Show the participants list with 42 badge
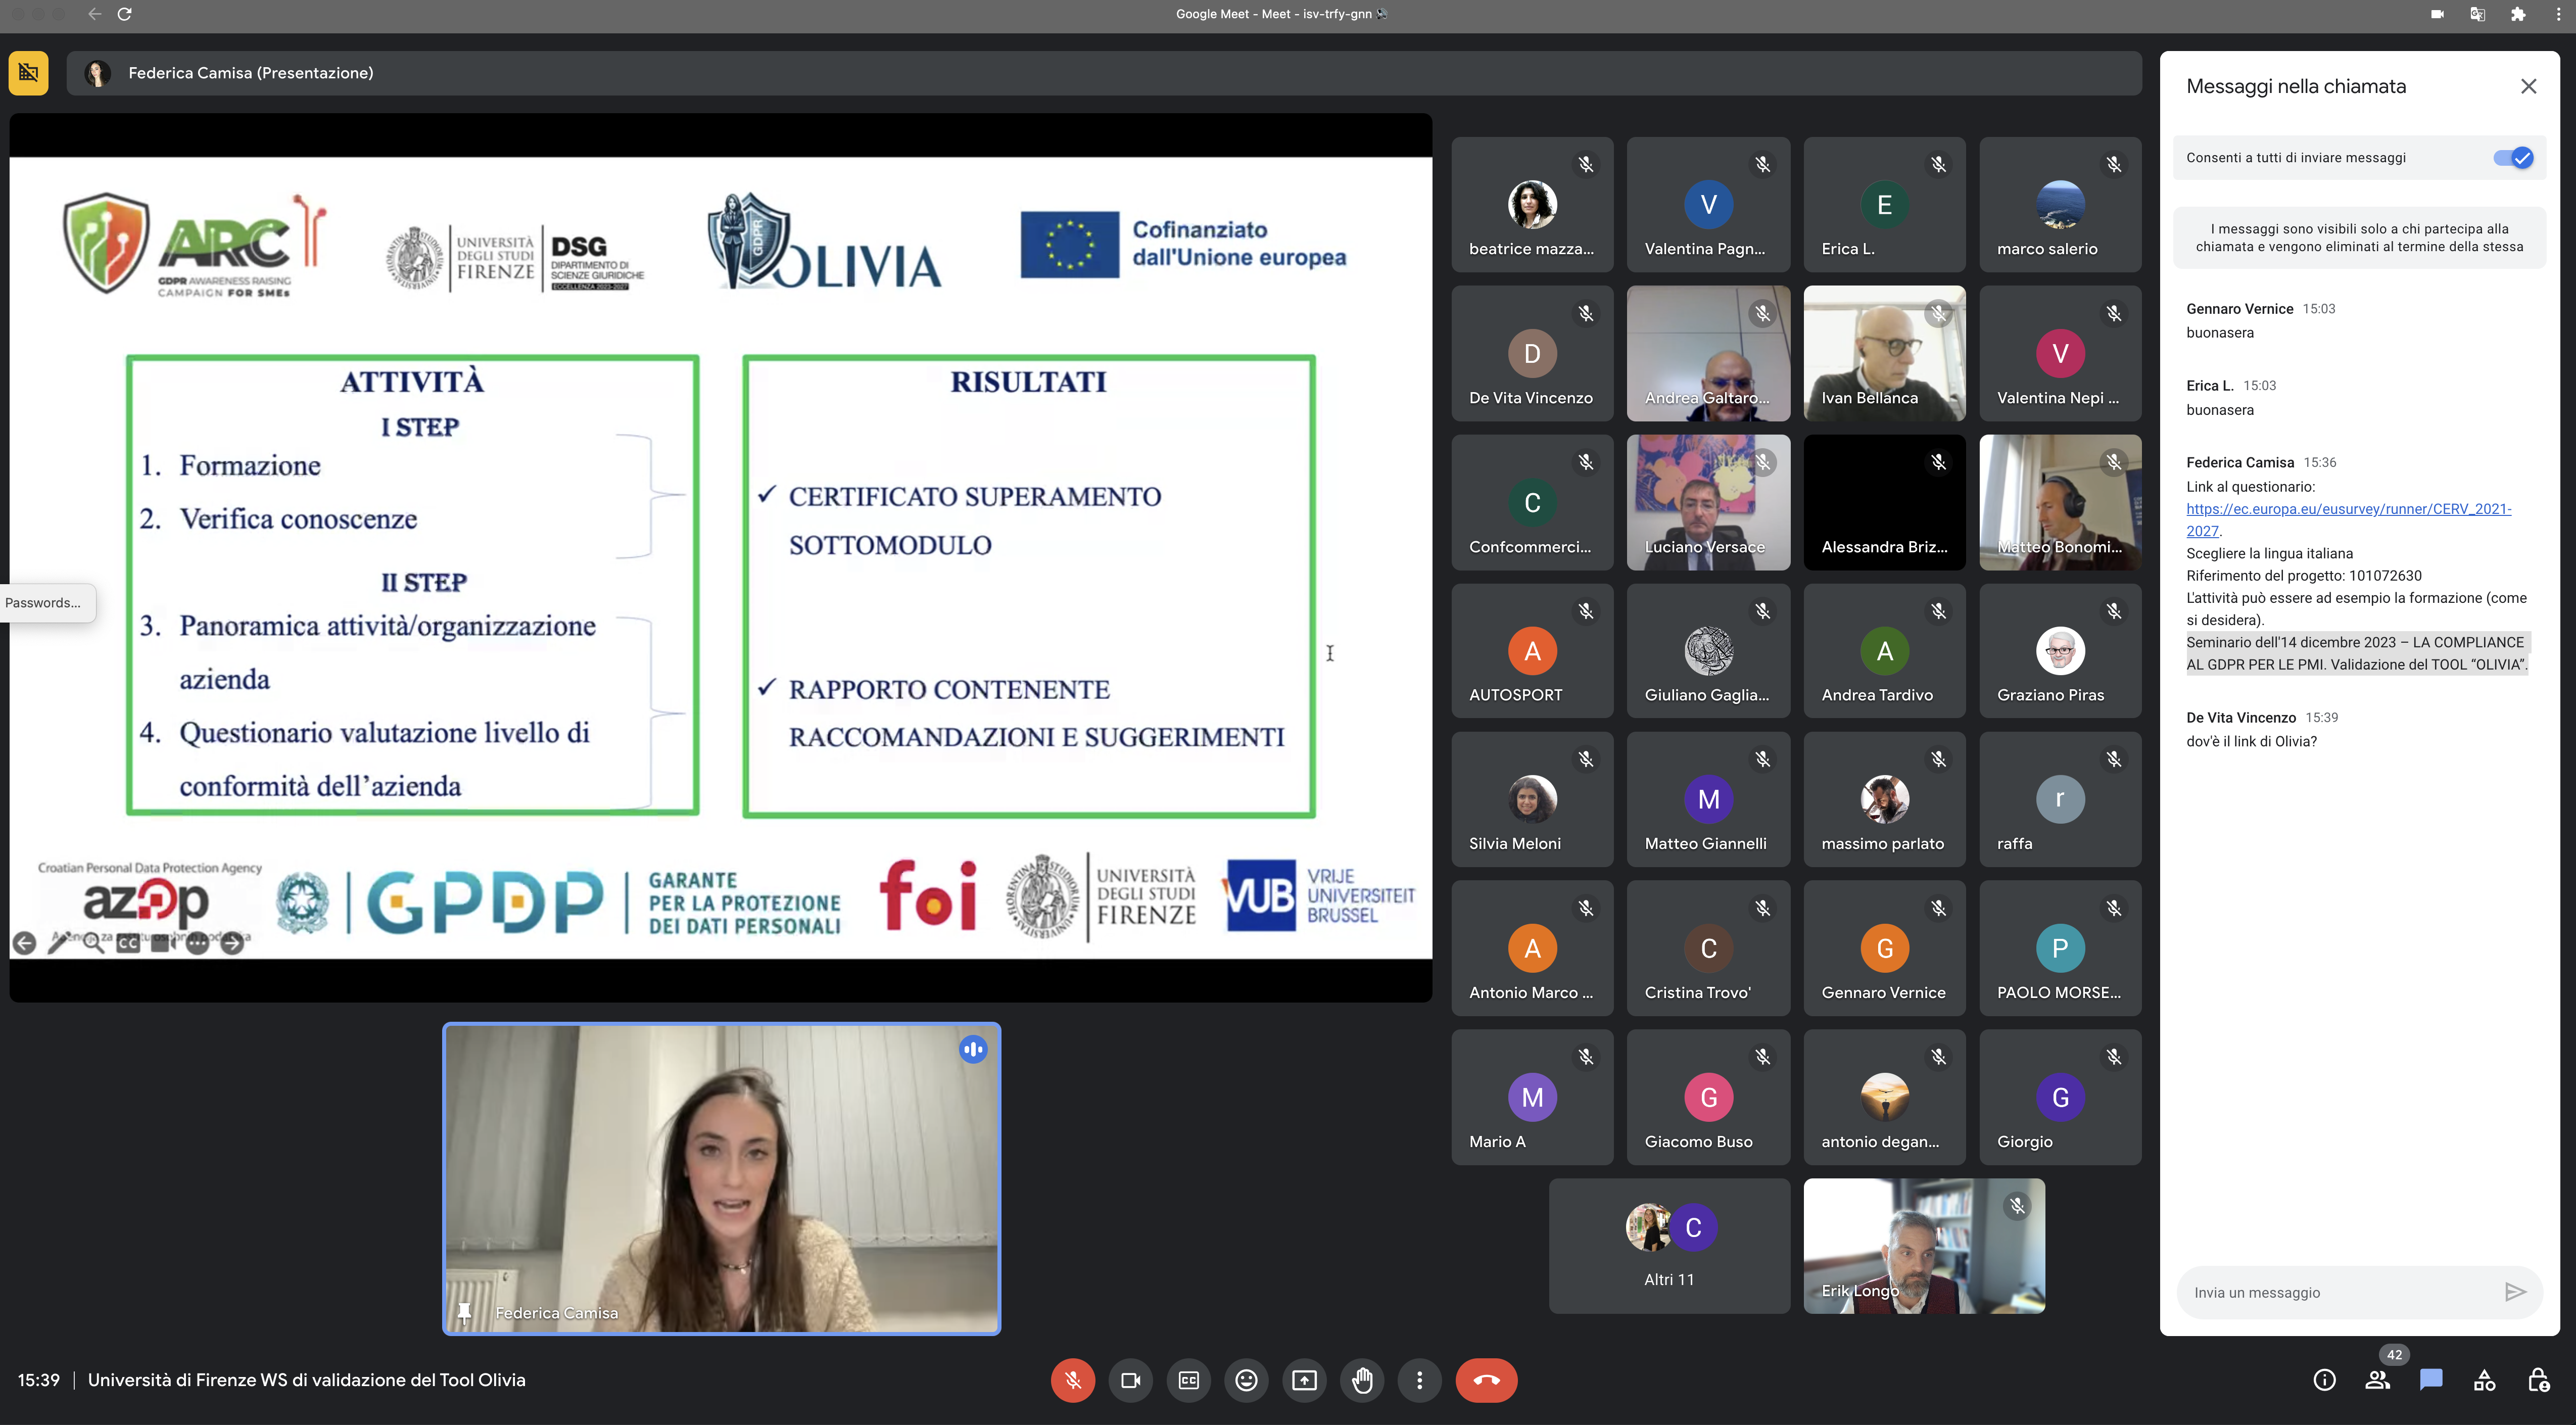Image resolution: width=2576 pixels, height=1425 pixels. pyautogui.click(x=2378, y=1380)
